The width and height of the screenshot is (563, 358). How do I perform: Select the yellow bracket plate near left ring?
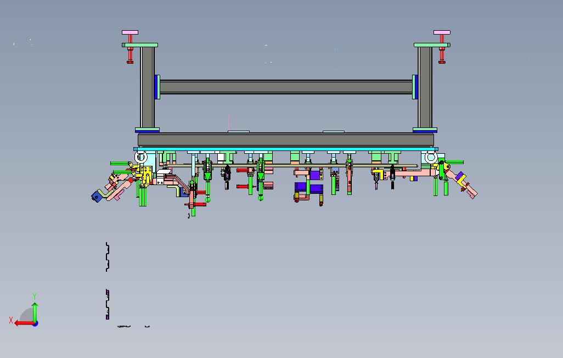[x=145, y=175]
